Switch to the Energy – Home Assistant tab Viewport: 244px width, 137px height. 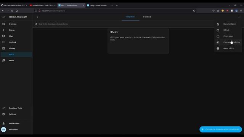coord(100,5)
